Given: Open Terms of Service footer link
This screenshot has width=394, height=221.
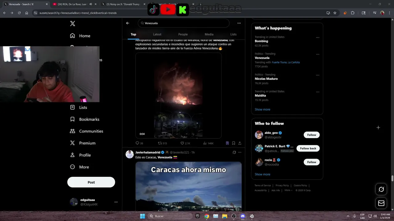Looking at the screenshot, I should coord(263,185).
